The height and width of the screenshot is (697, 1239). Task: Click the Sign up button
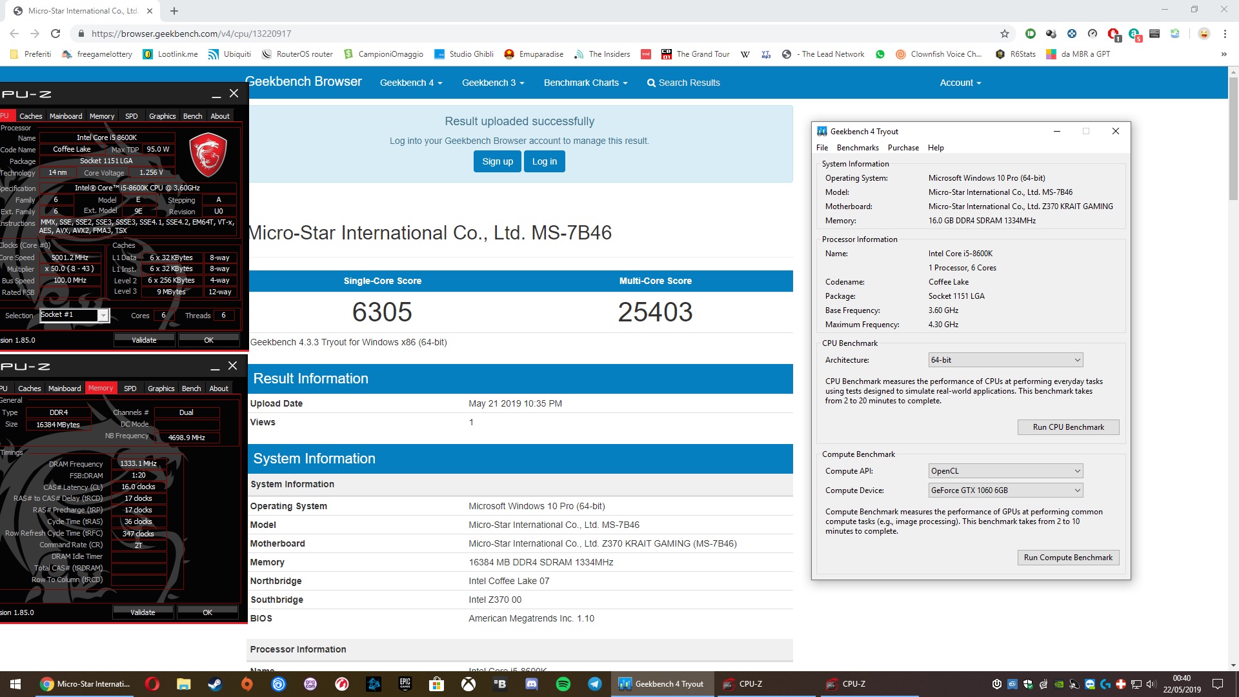click(x=498, y=161)
